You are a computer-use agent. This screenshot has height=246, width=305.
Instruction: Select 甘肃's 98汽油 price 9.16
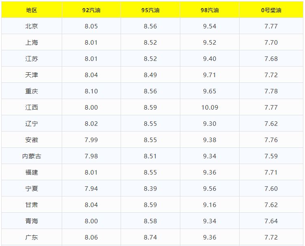(x=210, y=205)
